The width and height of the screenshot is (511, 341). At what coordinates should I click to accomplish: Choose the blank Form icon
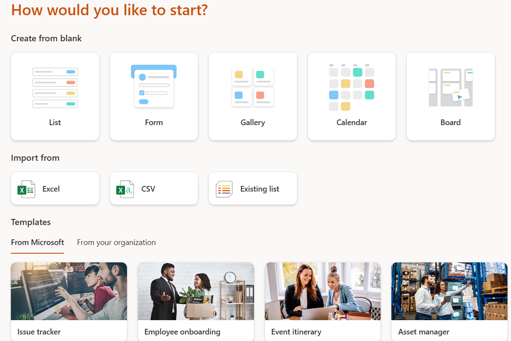(154, 86)
